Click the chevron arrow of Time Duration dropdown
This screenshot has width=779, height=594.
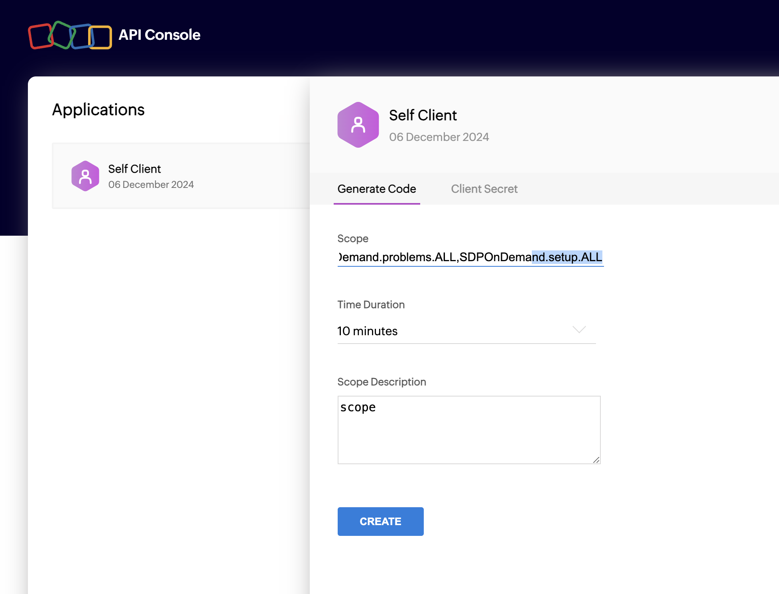[x=579, y=330]
